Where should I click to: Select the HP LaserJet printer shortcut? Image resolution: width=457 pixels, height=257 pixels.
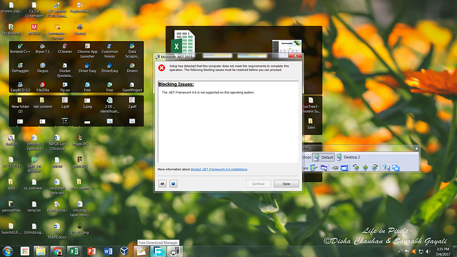pyautogui.click(x=57, y=10)
